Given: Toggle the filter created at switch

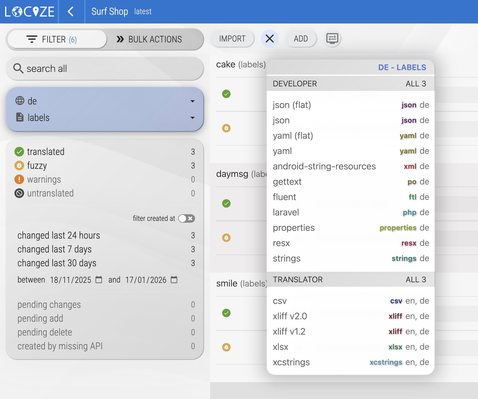Looking at the screenshot, I should click(186, 218).
